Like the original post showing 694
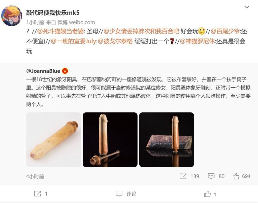 pyautogui.click(x=236, y=176)
